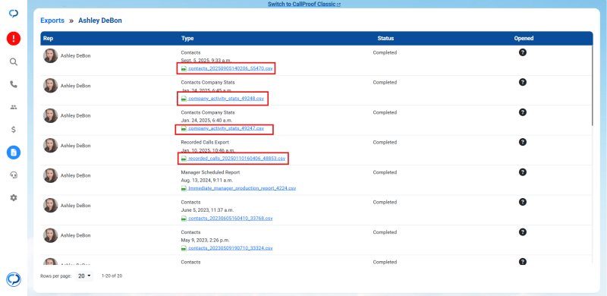Open the phone calls sidebar icon
Image resolution: width=607 pixels, height=296 pixels.
click(x=14, y=84)
